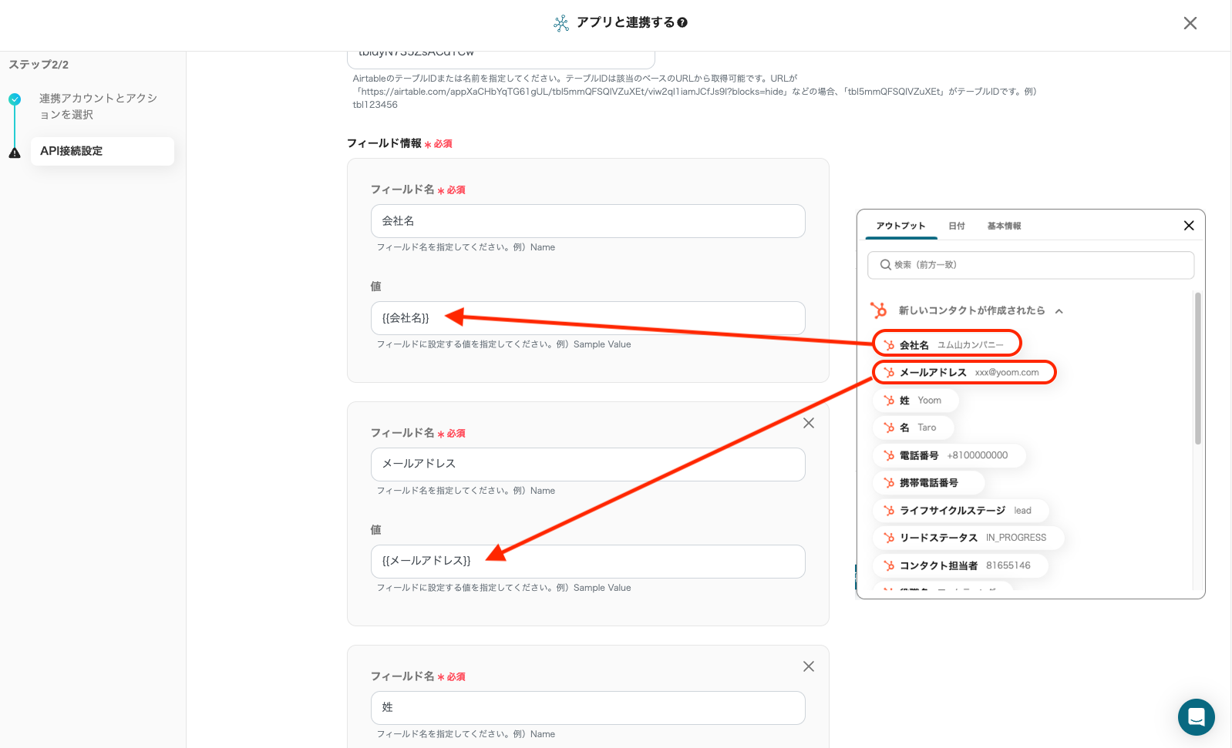Insert the 会社名 output chip
The height and width of the screenshot is (748, 1232).
coord(947,344)
